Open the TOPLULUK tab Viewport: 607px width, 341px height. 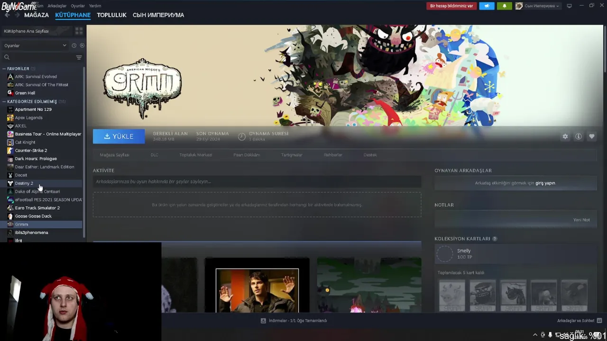[111, 15]
